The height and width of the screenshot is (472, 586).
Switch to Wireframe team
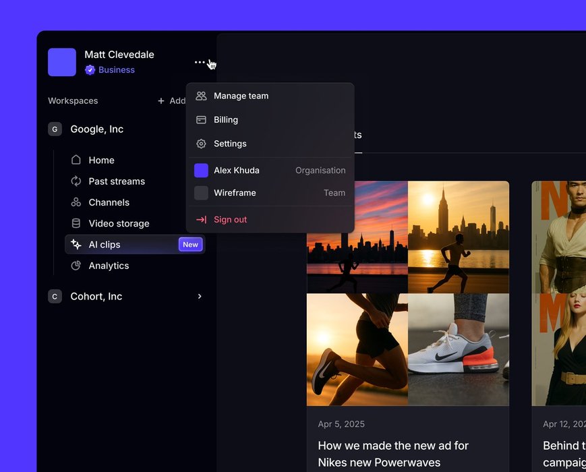[270, 193]
